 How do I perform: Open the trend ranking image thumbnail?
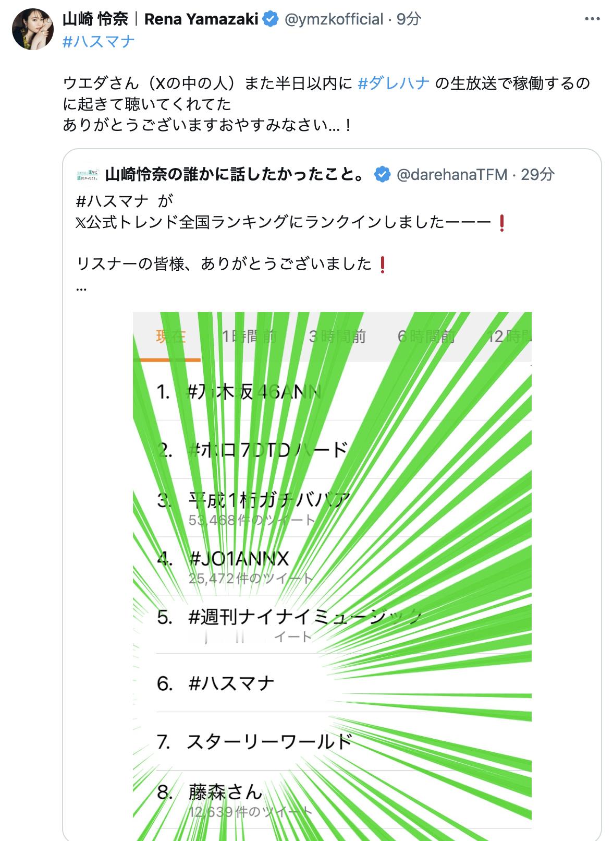click(x=332, y=576)
